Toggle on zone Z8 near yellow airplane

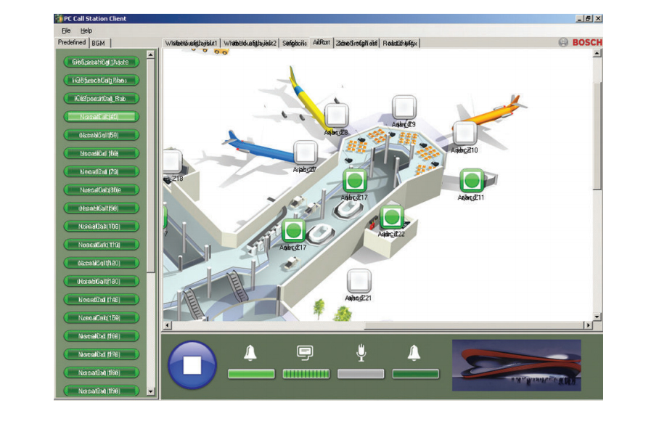click(x=336, y=115)
